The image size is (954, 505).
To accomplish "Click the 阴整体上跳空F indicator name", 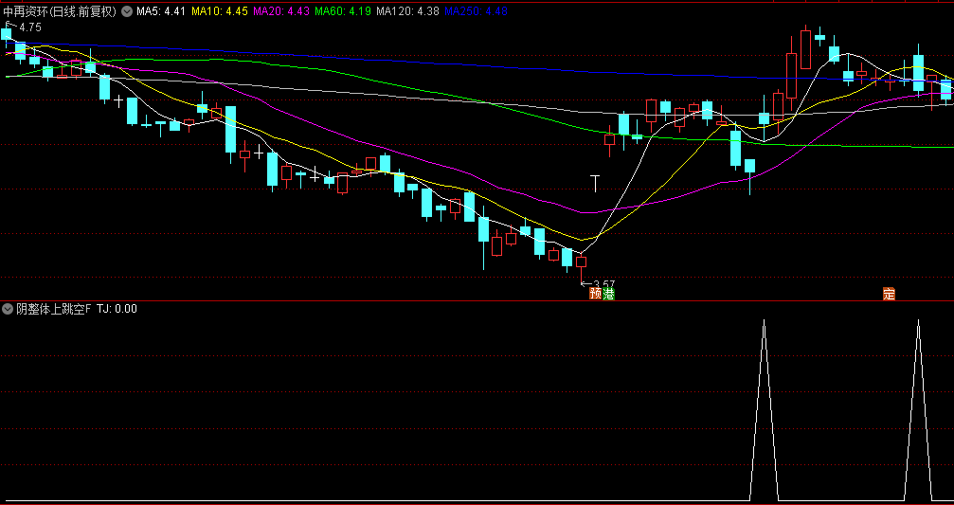I will pos(54,309).
